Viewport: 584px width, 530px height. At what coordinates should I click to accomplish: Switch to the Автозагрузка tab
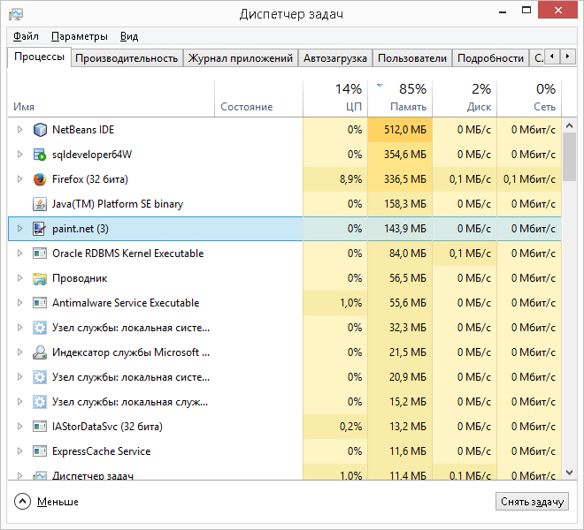pyautogui.click(x=334, y=58)
